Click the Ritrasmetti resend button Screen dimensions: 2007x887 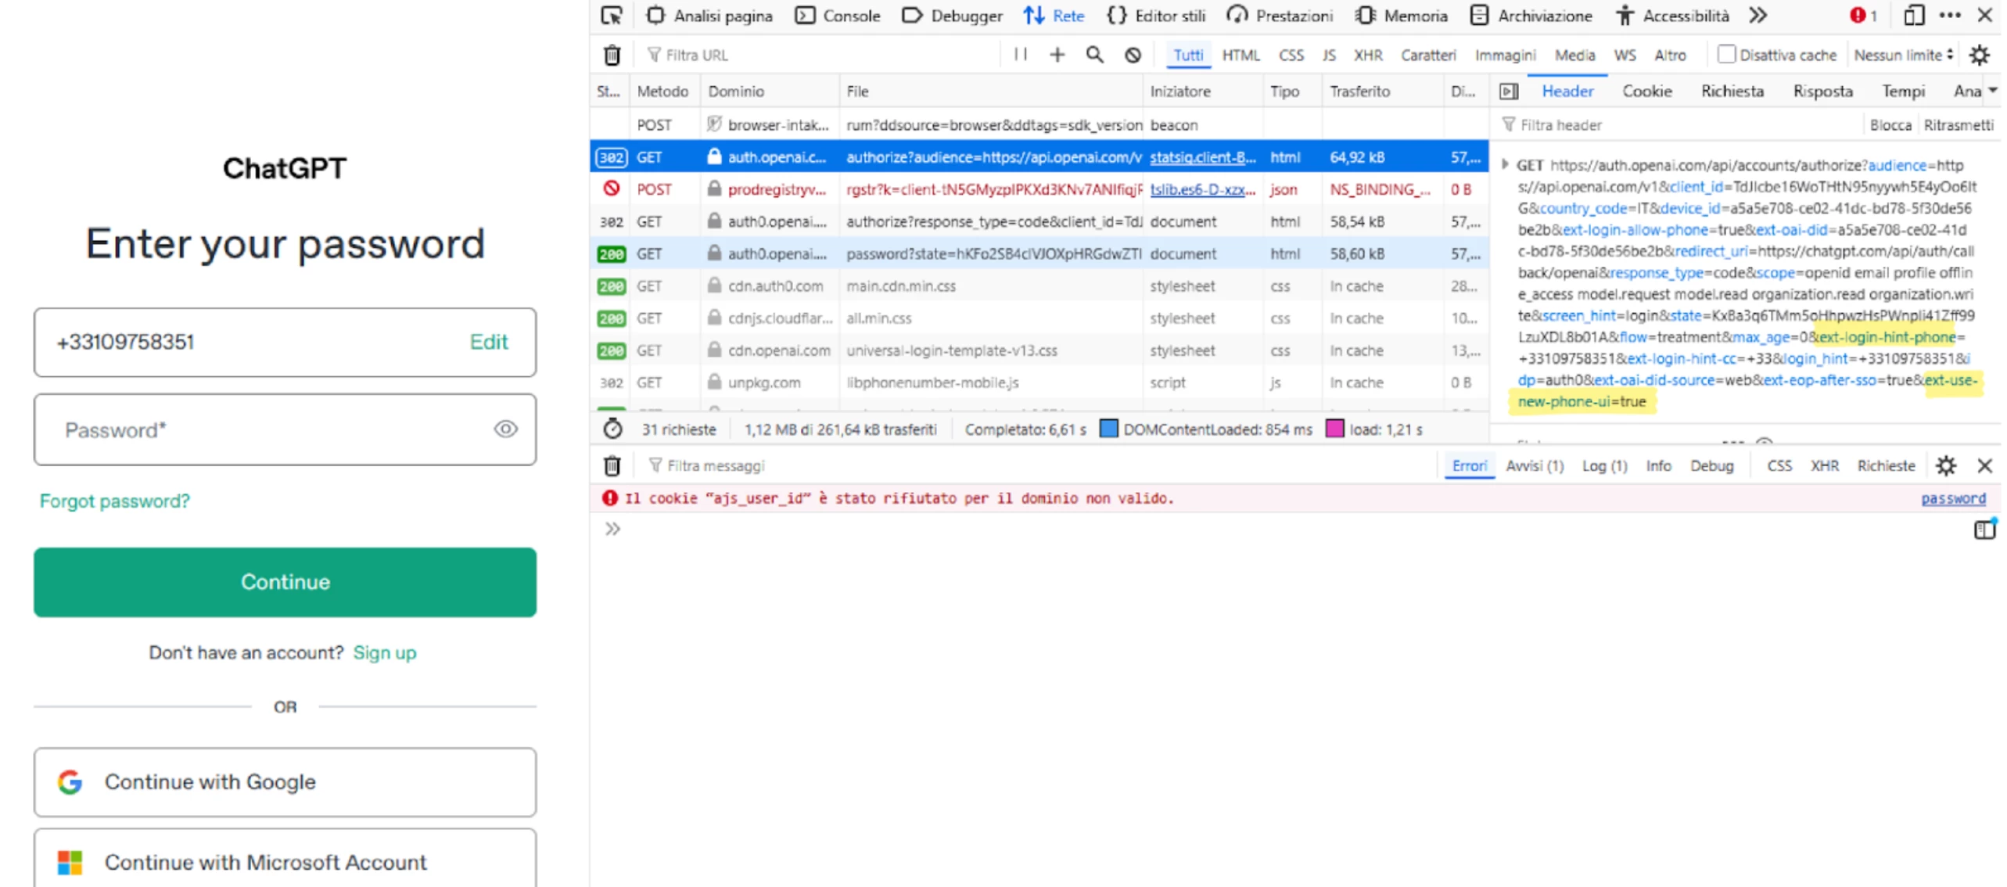1958,125
